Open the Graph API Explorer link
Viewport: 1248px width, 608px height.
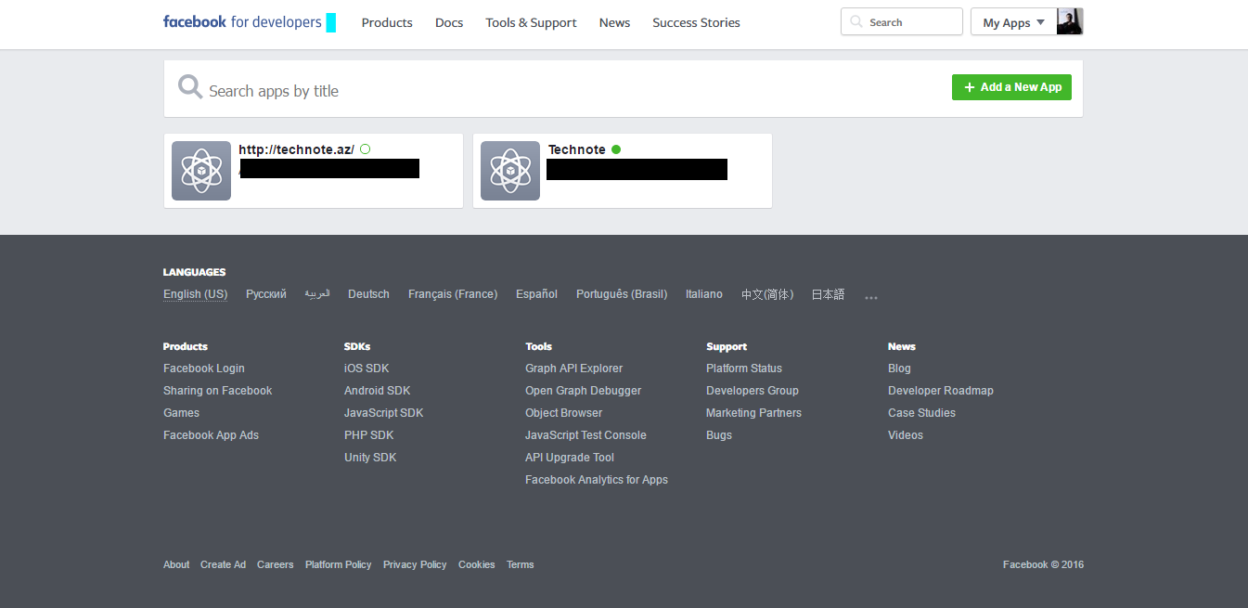point(573,369)
